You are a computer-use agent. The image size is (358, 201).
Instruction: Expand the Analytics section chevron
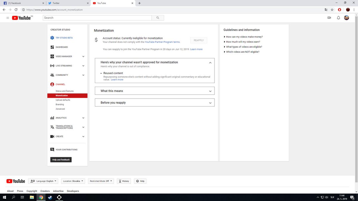[83, 118]
